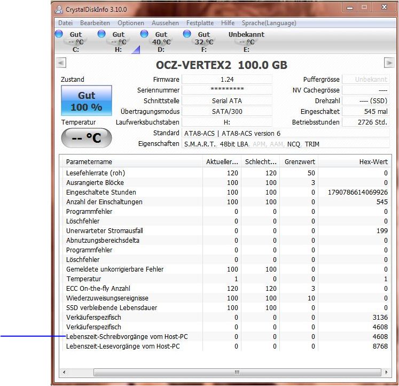The height and width of the screenshot is (386, 399).
Task: Minimize the CrystalDiskInfo window
Action: (x=350, y=7)
